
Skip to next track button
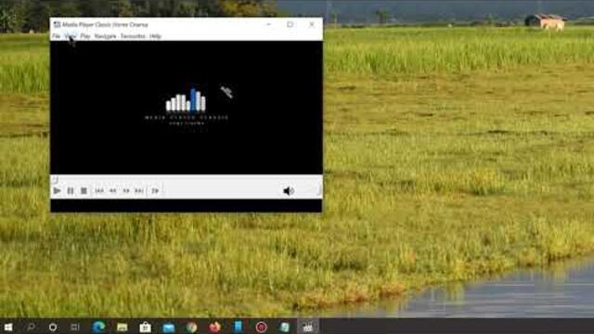pyautogui.click(x=139, y=191)
